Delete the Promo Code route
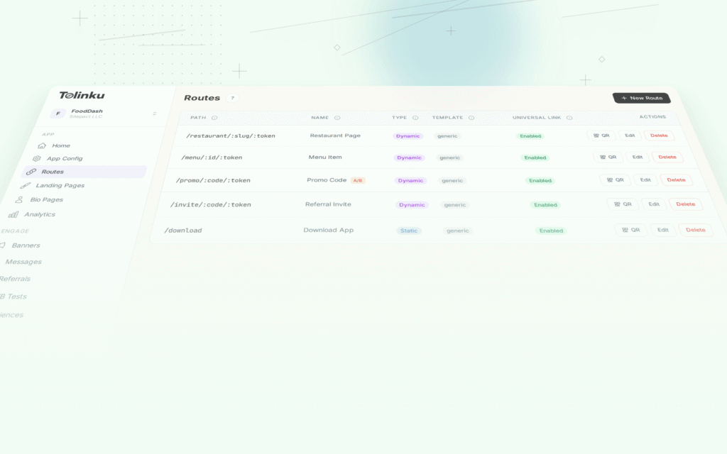The height and width of the screenshot is (454, 727). tap(676, 180)
